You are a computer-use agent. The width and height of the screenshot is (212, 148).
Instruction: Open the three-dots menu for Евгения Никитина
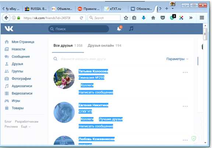[x=185, y=106]
